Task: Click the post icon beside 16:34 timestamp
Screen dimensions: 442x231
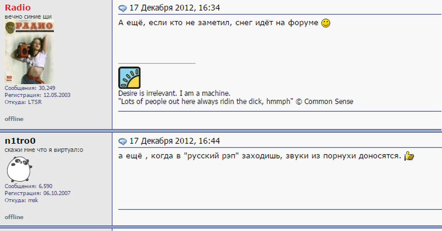Action: point(123,8)
